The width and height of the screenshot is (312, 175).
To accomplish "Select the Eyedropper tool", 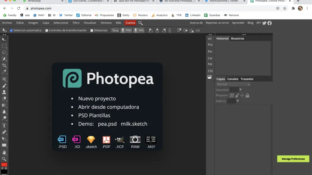I will tap(4, 72).
